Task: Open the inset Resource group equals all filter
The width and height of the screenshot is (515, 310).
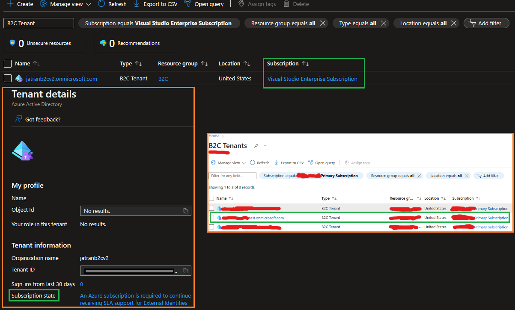Action: (x=393, y=176)
